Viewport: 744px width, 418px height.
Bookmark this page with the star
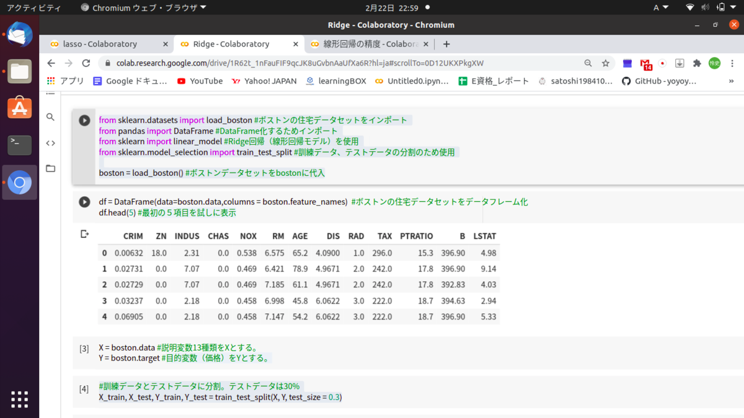[605, 63]
